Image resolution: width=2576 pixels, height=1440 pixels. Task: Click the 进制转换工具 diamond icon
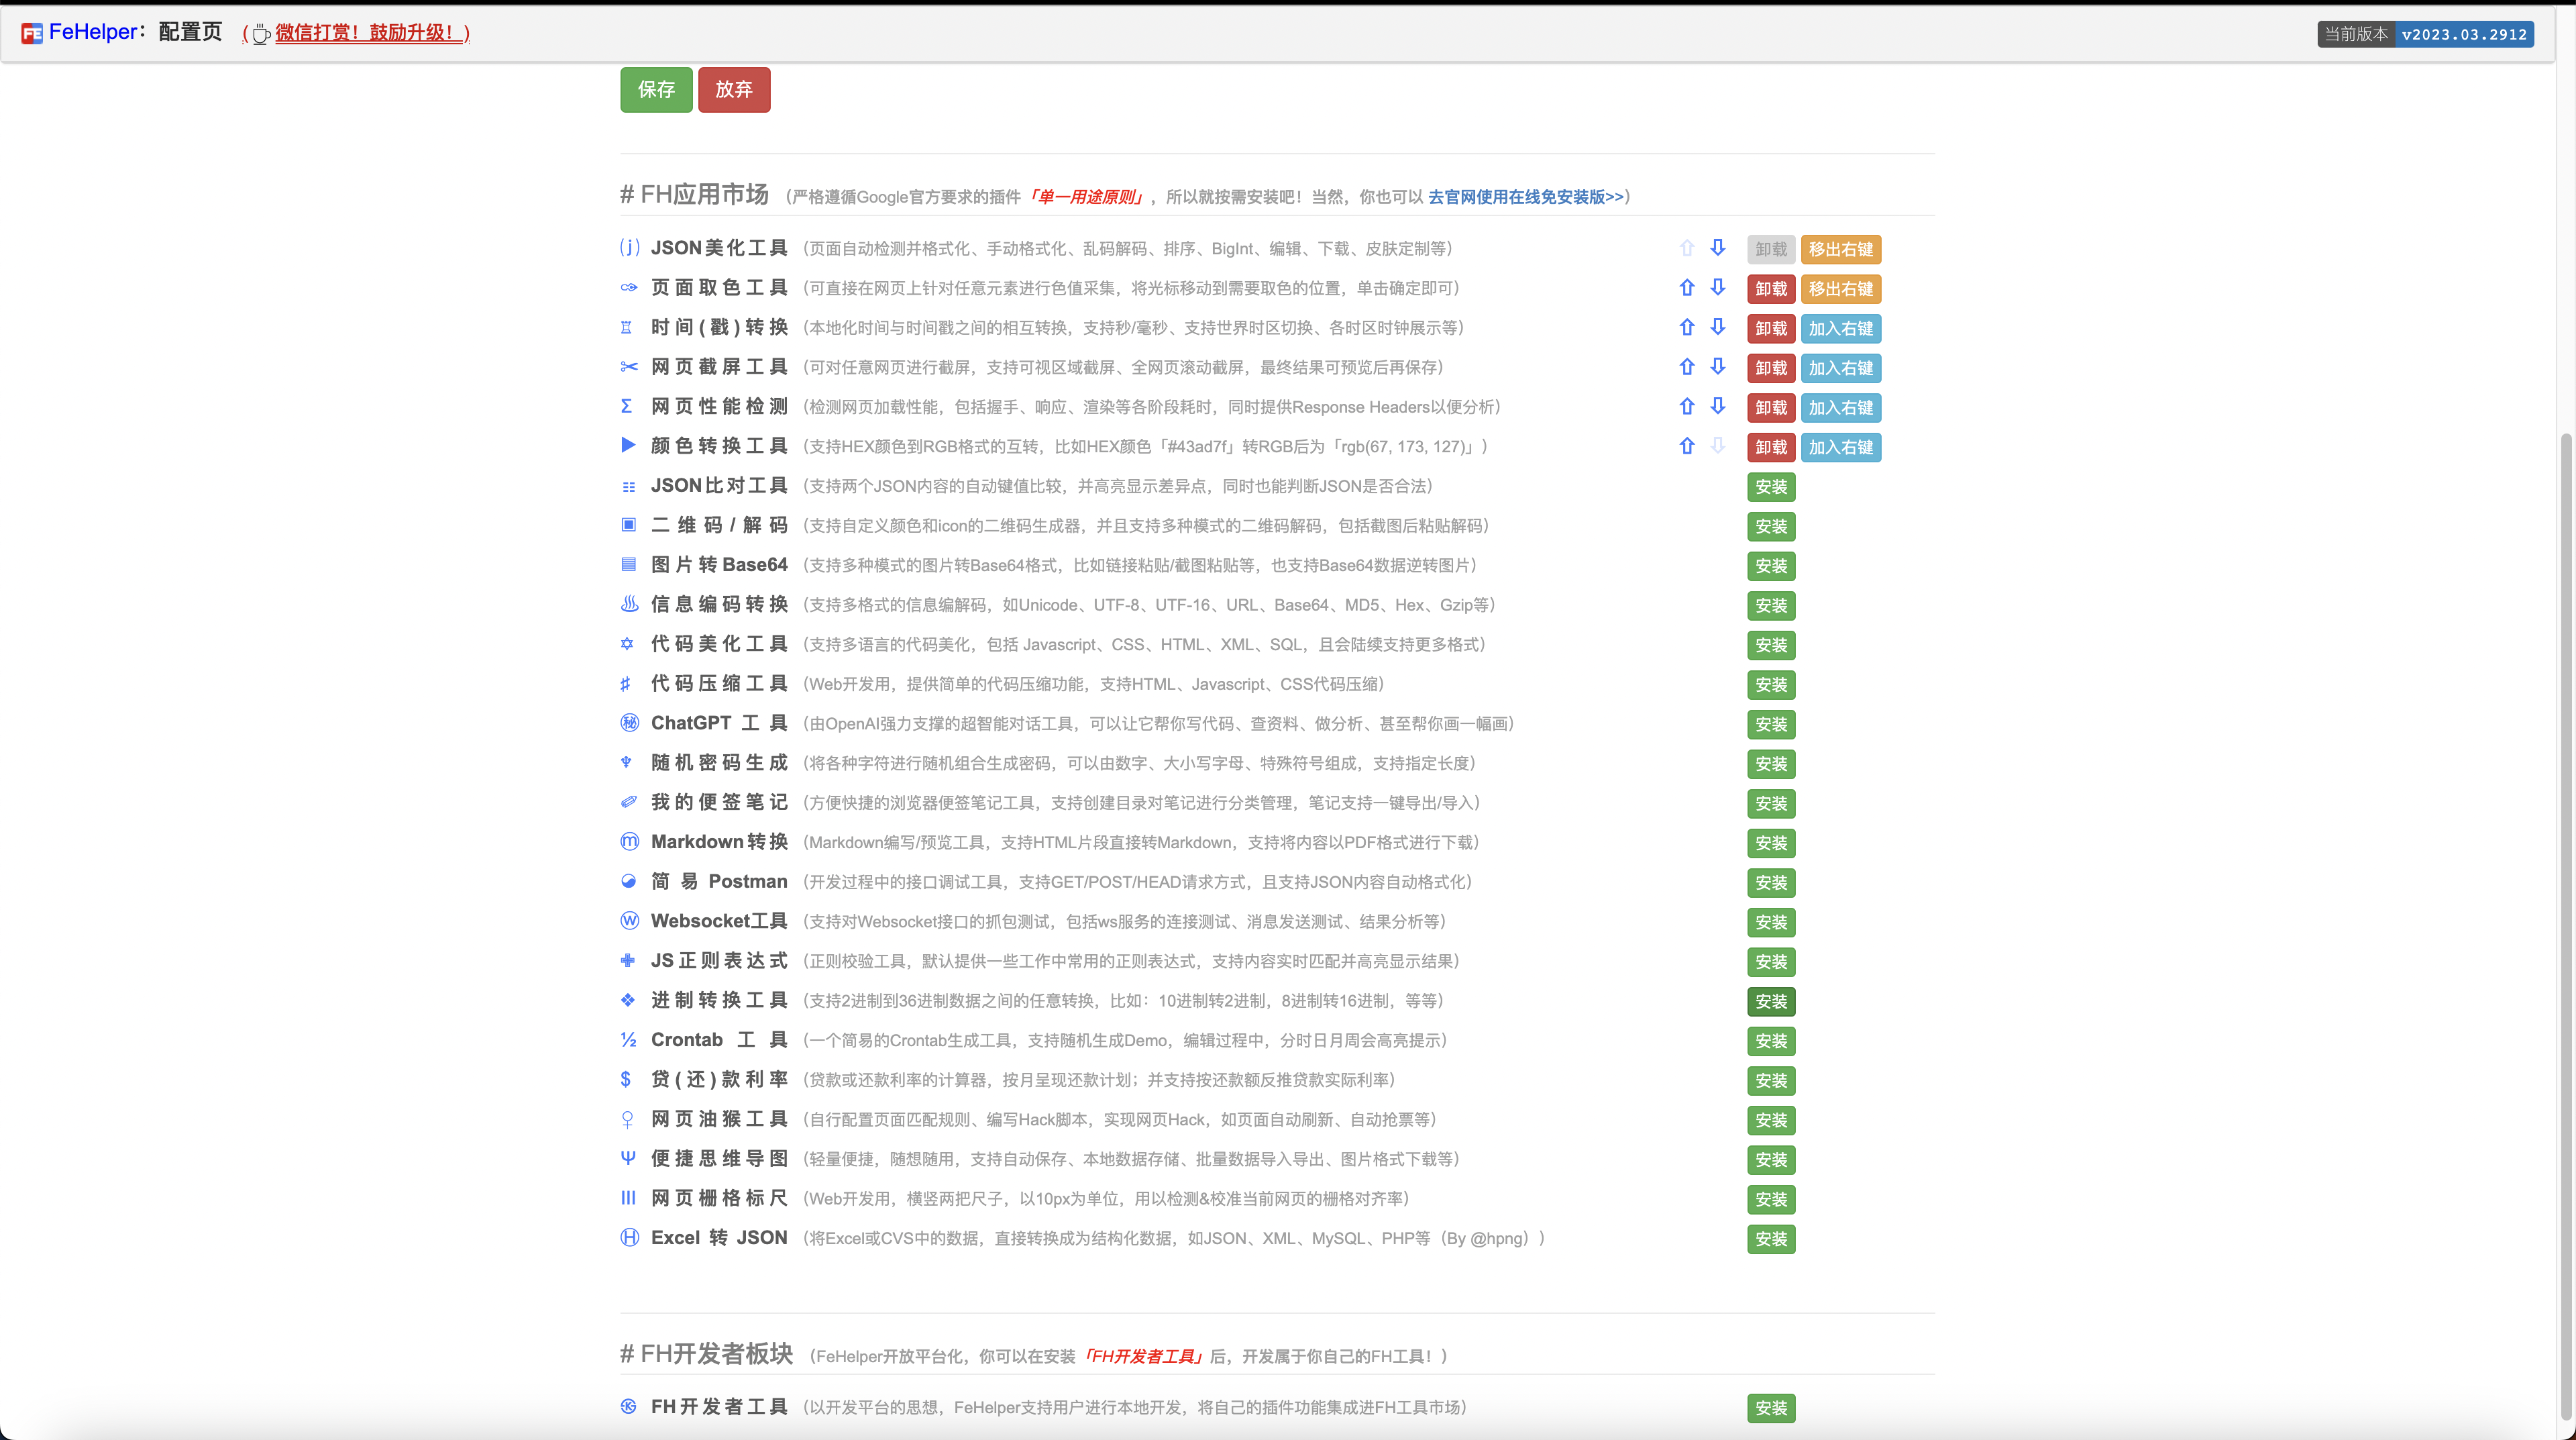click(628, 1000)
